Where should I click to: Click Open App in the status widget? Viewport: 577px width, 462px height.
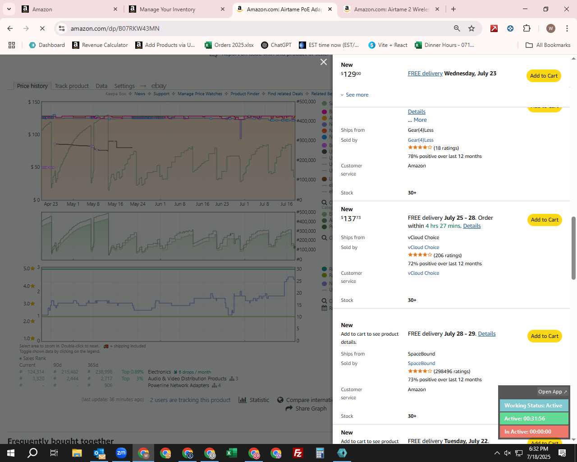[x=552, y=392]
